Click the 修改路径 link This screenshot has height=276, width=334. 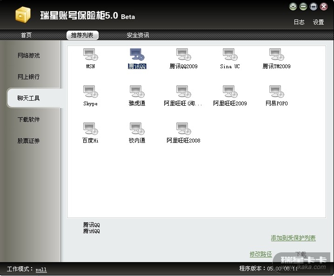pos(261,254)
